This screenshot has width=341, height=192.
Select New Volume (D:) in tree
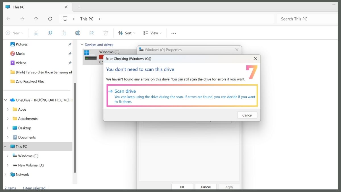[28, 165]
